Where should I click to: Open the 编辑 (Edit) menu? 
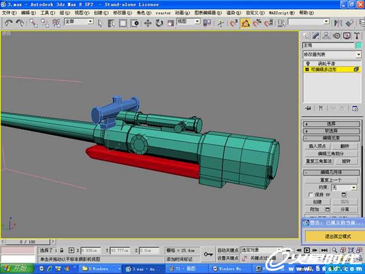click(29, 13)
